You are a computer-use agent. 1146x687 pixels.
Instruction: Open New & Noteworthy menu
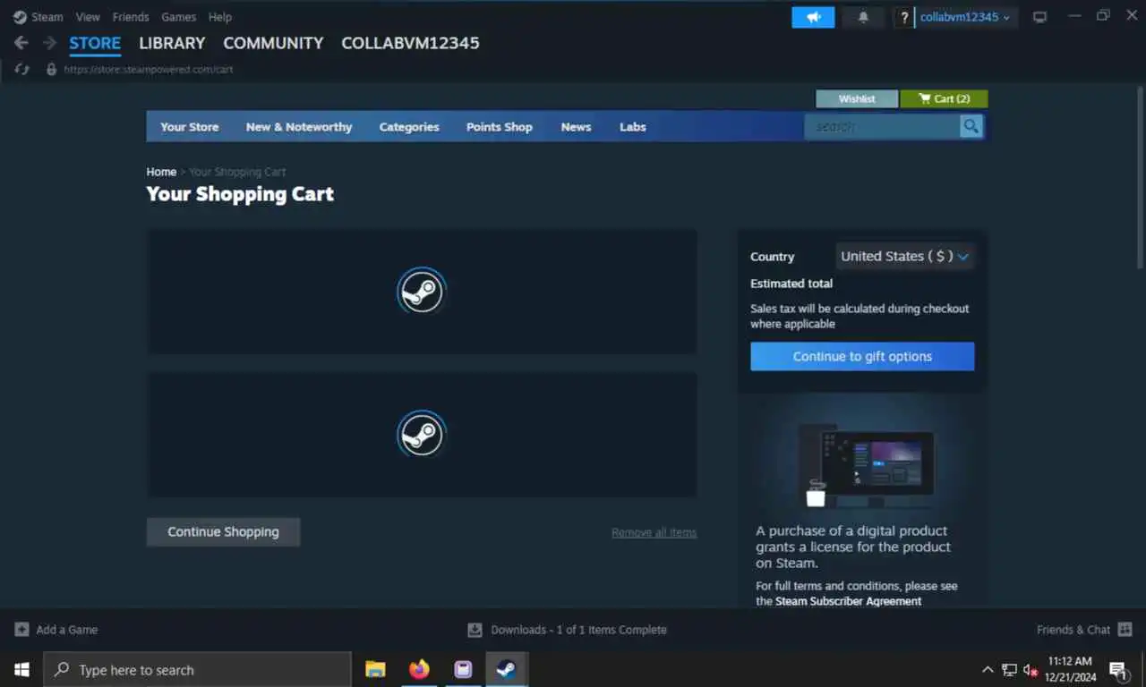[299, 127]
